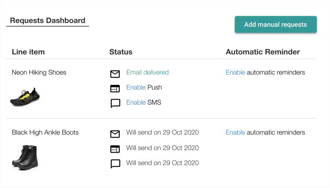Click the Status column header
Screen dimensions: 330x188
tap(121, 52)
